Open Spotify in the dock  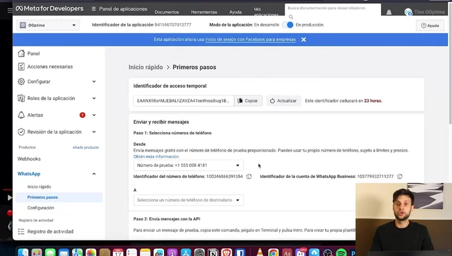tap(342, 253)
